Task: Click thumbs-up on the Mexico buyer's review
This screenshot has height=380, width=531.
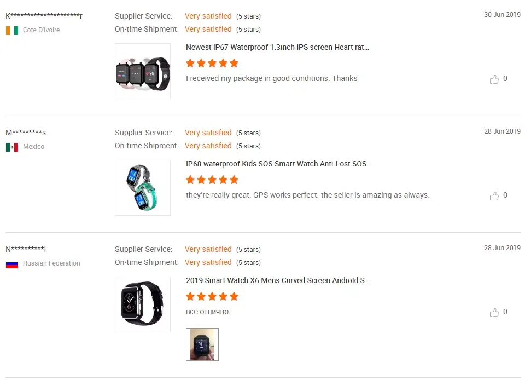Action: point(494,196)
